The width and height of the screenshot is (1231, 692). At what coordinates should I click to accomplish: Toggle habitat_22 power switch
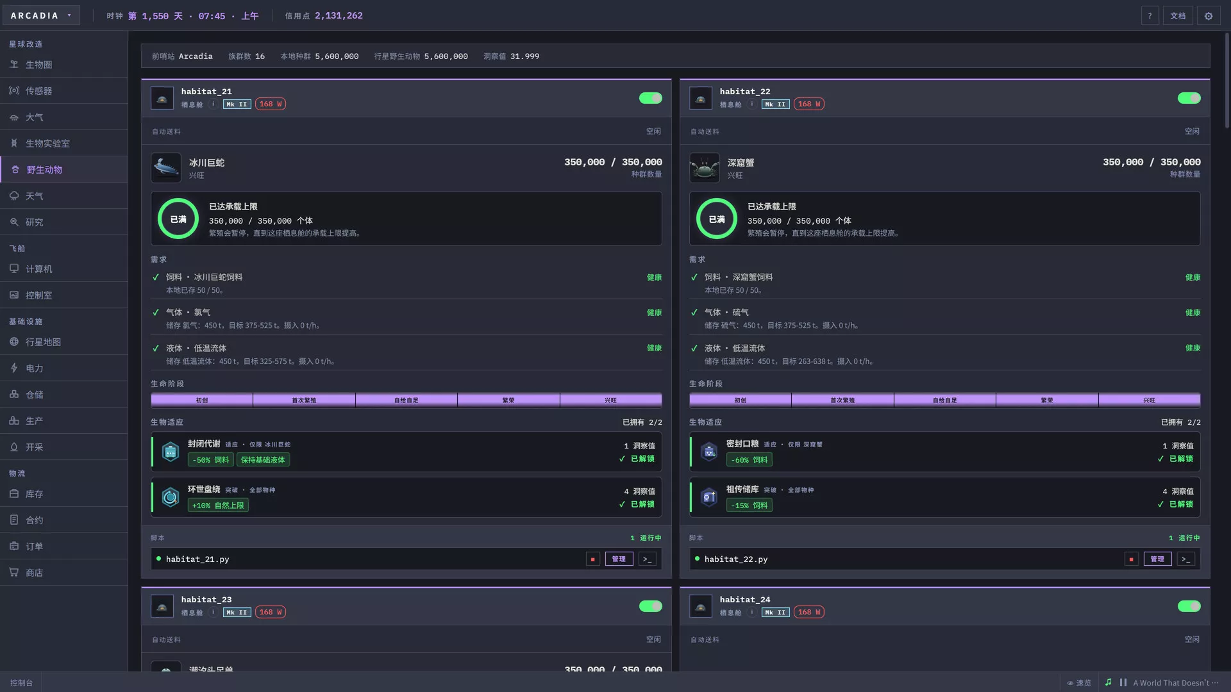pyautogui.click(x=1189, y=98)
